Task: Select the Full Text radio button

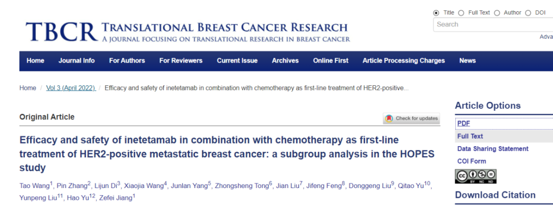Action: (x=461, y=13)
